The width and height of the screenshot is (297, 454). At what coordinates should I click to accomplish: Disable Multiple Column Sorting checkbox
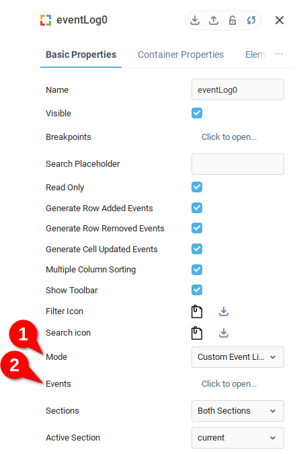[x=197, y=270]
